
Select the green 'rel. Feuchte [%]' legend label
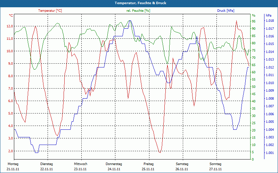tap(138, 11)
